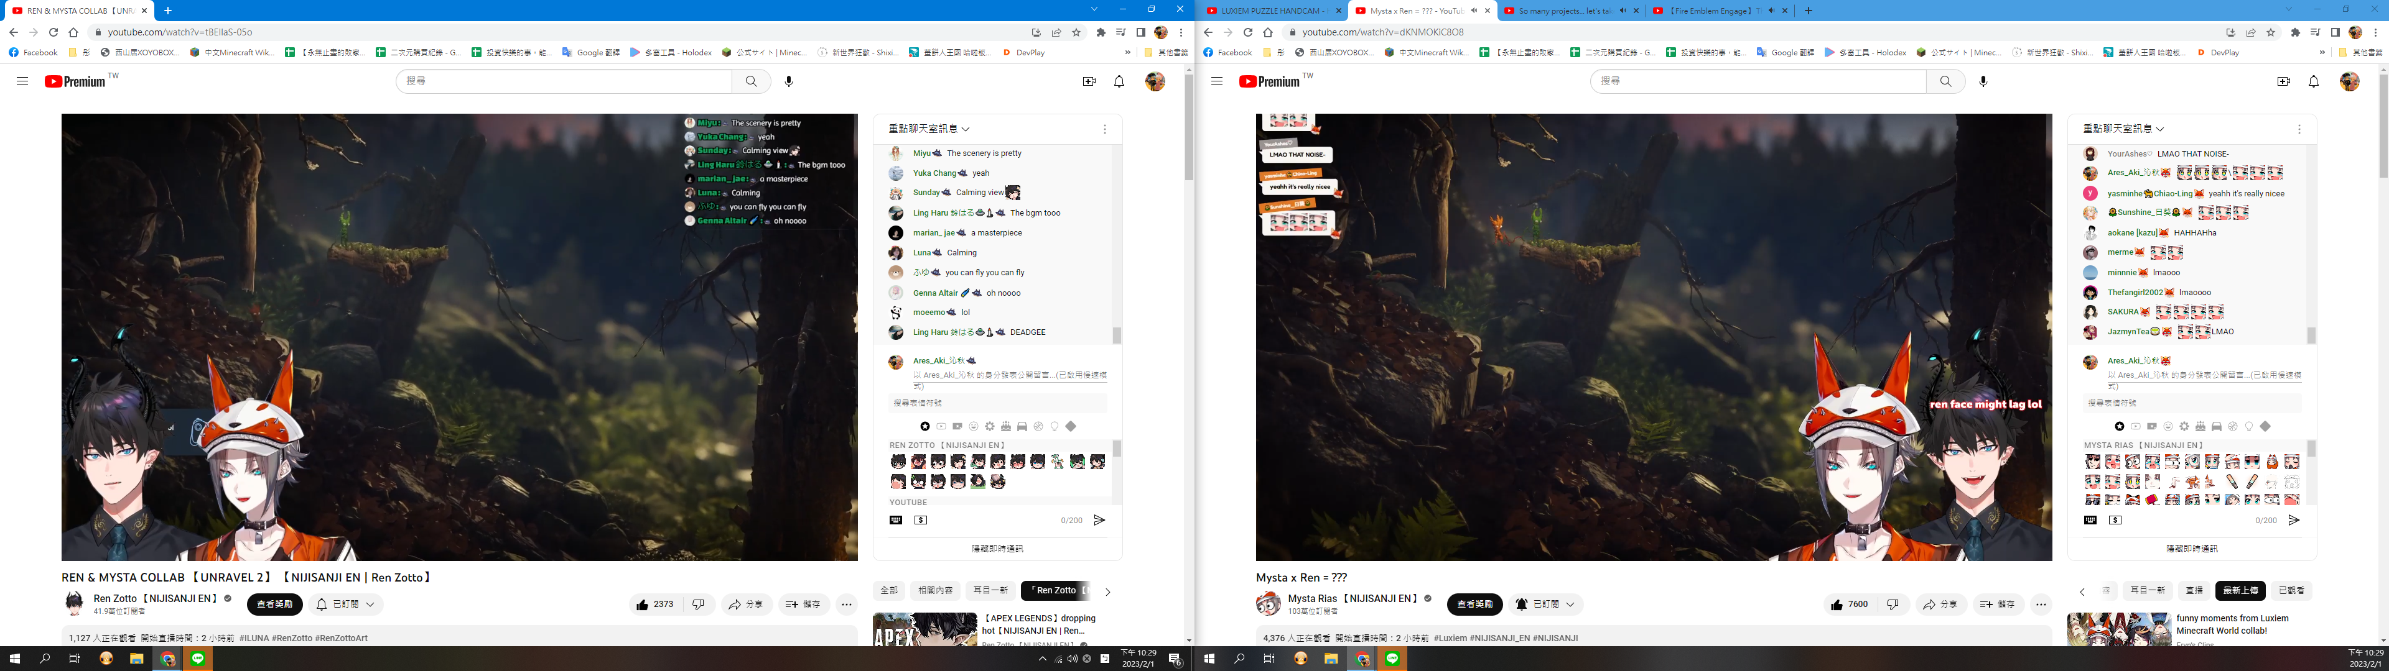The width and height of the screenshot is (2389, 671).
Task: Select the lightbulb emoji category in left chat
Action: 1055,426
